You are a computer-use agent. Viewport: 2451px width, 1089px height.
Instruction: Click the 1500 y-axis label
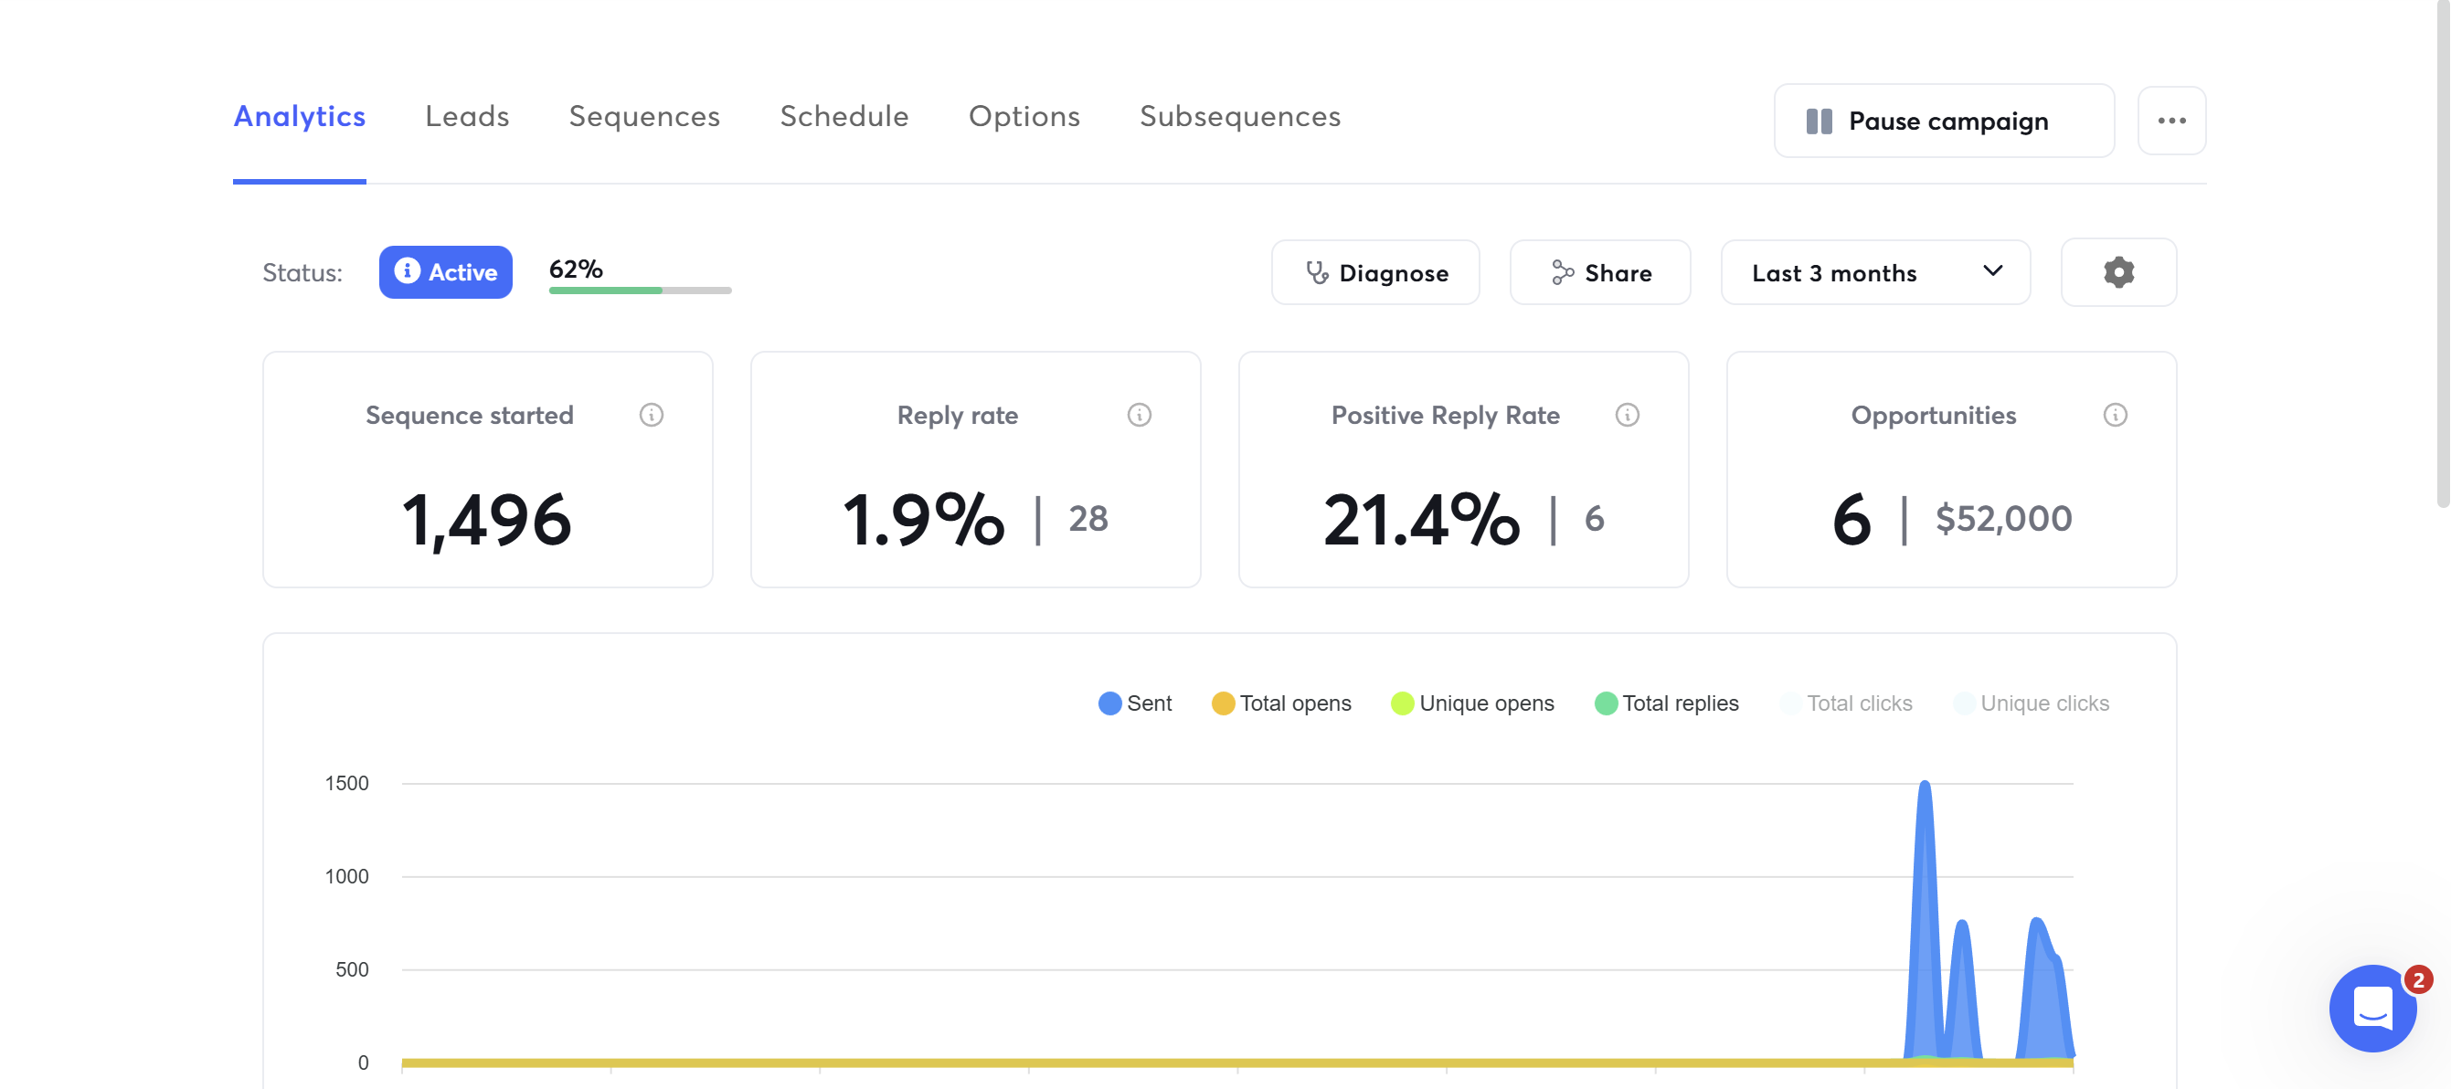point(346,784)
